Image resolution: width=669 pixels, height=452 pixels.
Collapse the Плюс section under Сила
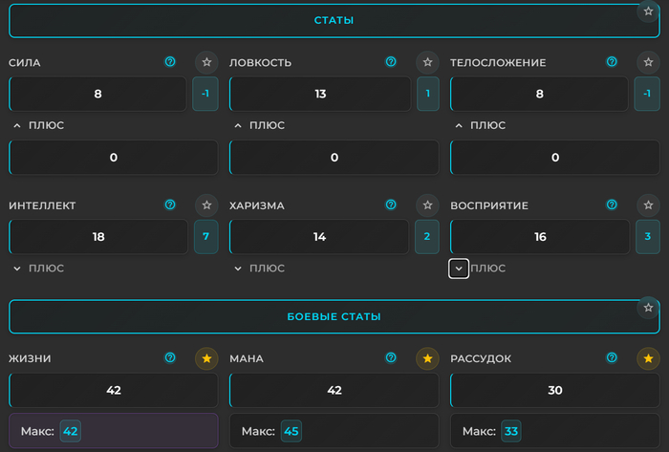click(17, 125)
